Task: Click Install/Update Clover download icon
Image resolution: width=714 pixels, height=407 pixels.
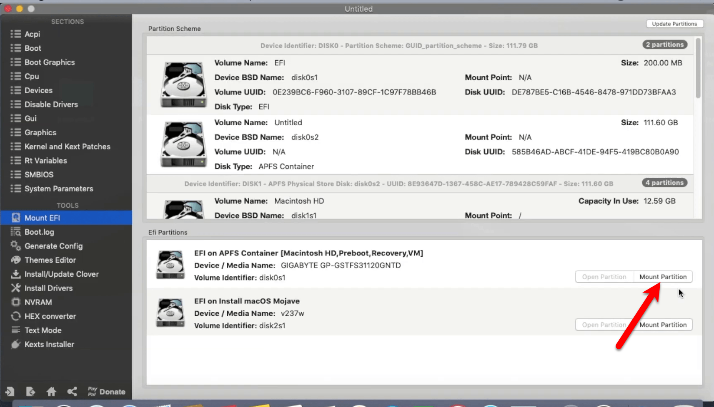Action: click(x=16, y=274)
